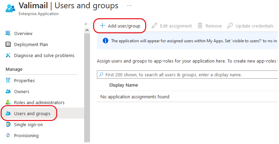Viewport: 279px width, 144px height.
Task: Click the Remove trash can icon
Action: [200, 25]
